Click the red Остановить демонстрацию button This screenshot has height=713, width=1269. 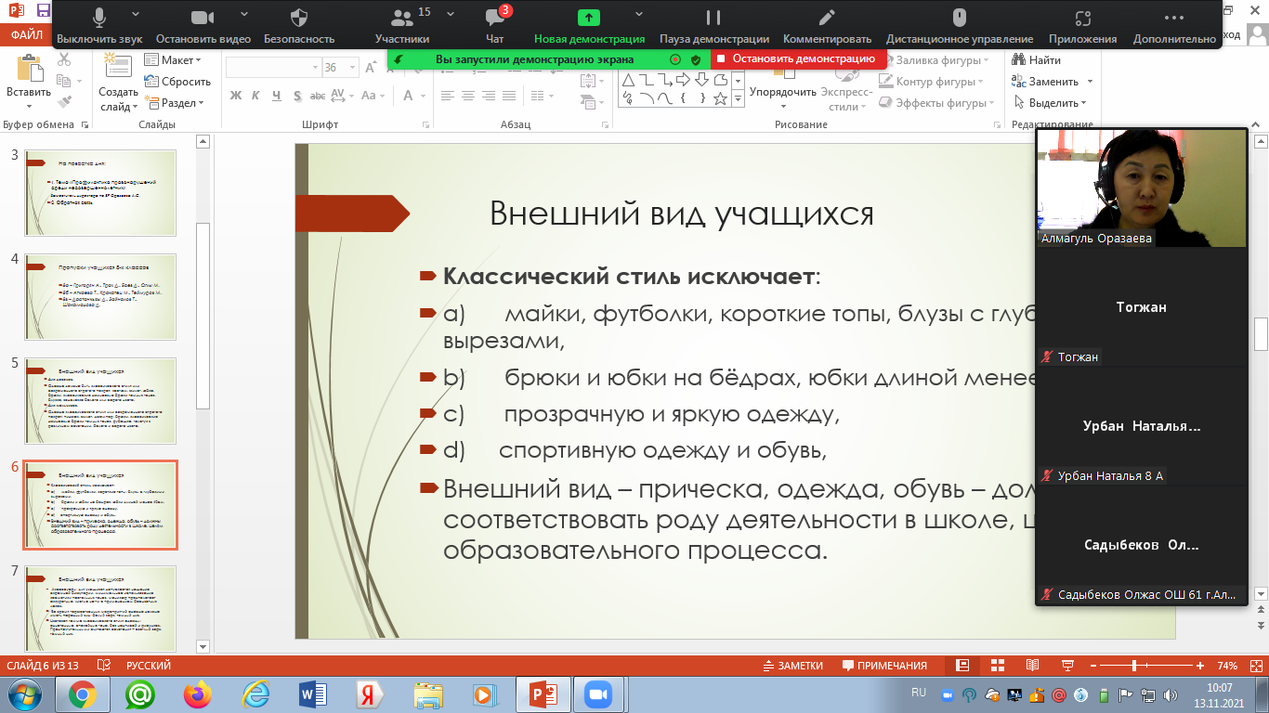(x=794, y=58)
